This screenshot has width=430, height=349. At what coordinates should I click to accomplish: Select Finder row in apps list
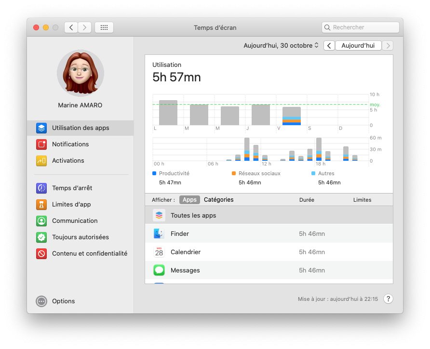[x=269, y=233]
